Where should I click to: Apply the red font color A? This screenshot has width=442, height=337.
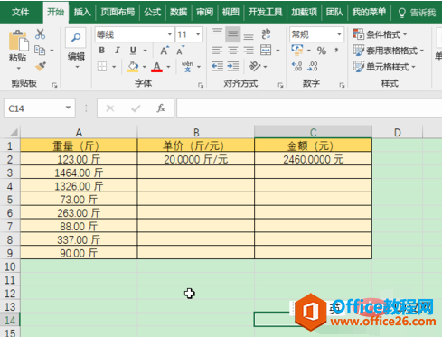156,67
